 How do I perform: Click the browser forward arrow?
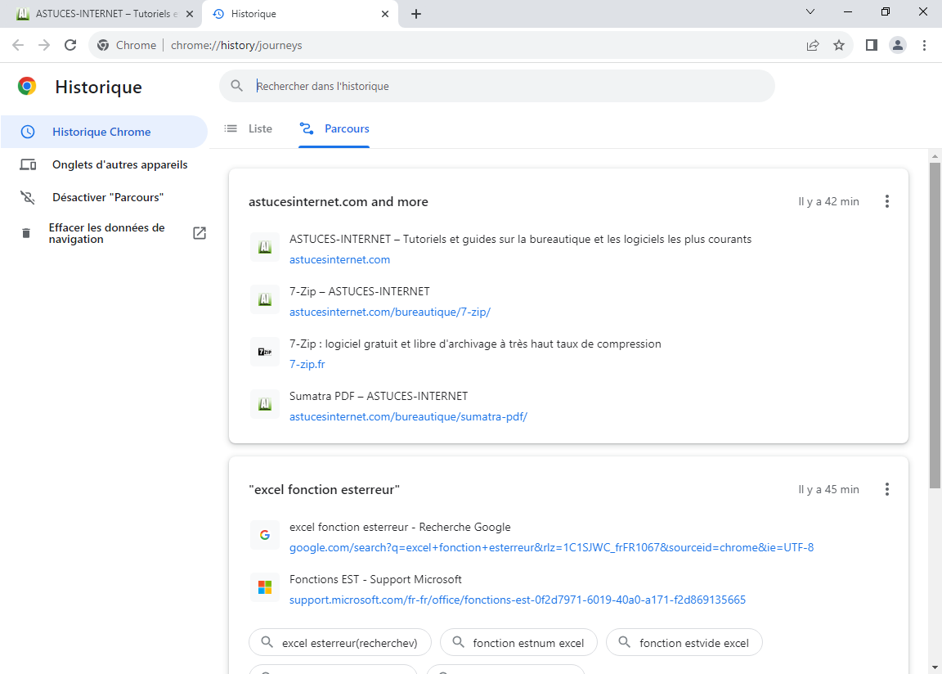(44, 45)
